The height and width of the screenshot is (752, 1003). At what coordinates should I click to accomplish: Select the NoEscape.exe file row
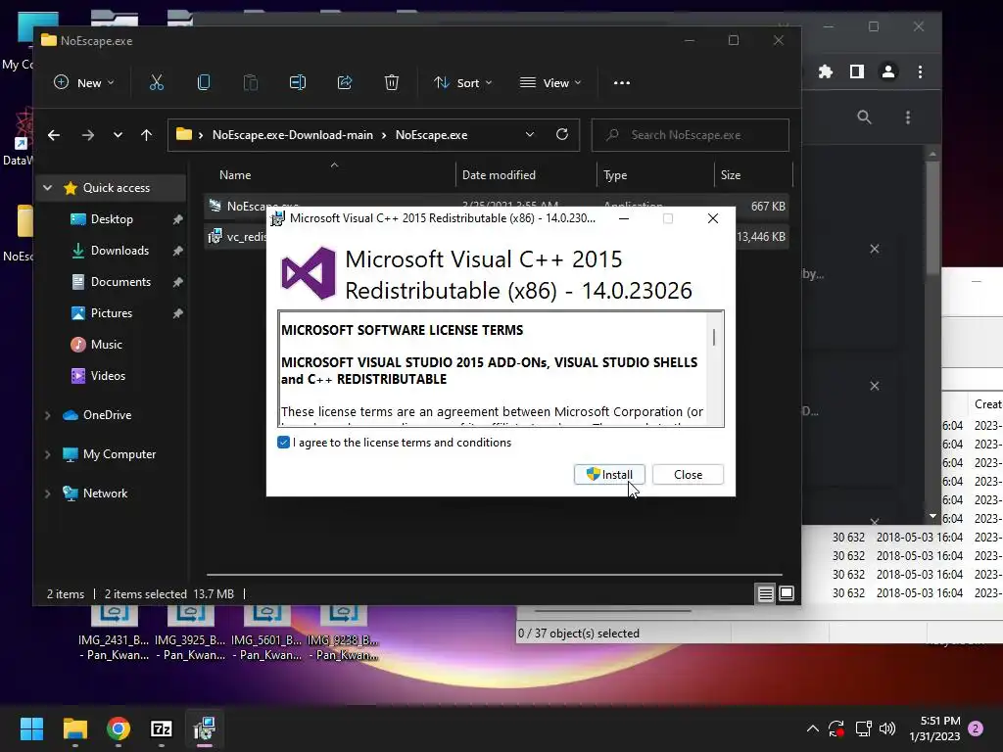(497, 206)
